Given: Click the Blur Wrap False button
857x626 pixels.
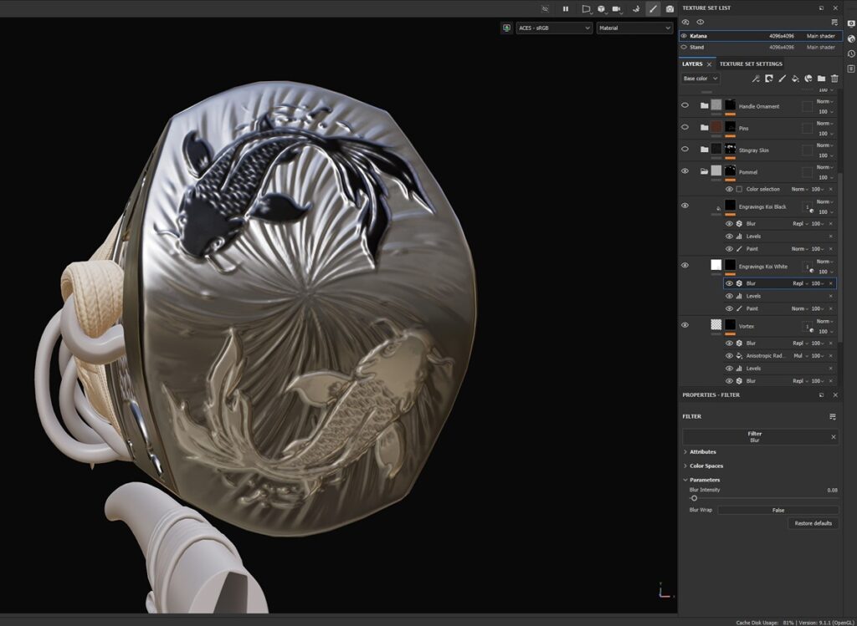Looking at the screenshot, I should [777, 510].
